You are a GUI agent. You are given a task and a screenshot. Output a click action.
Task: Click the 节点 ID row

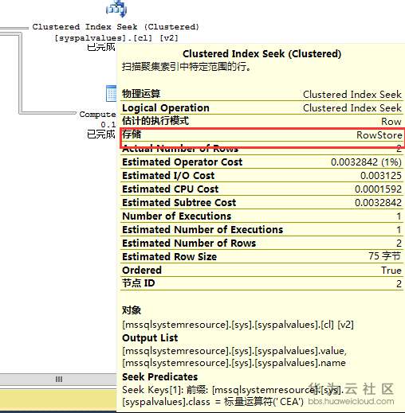(261, 283)
